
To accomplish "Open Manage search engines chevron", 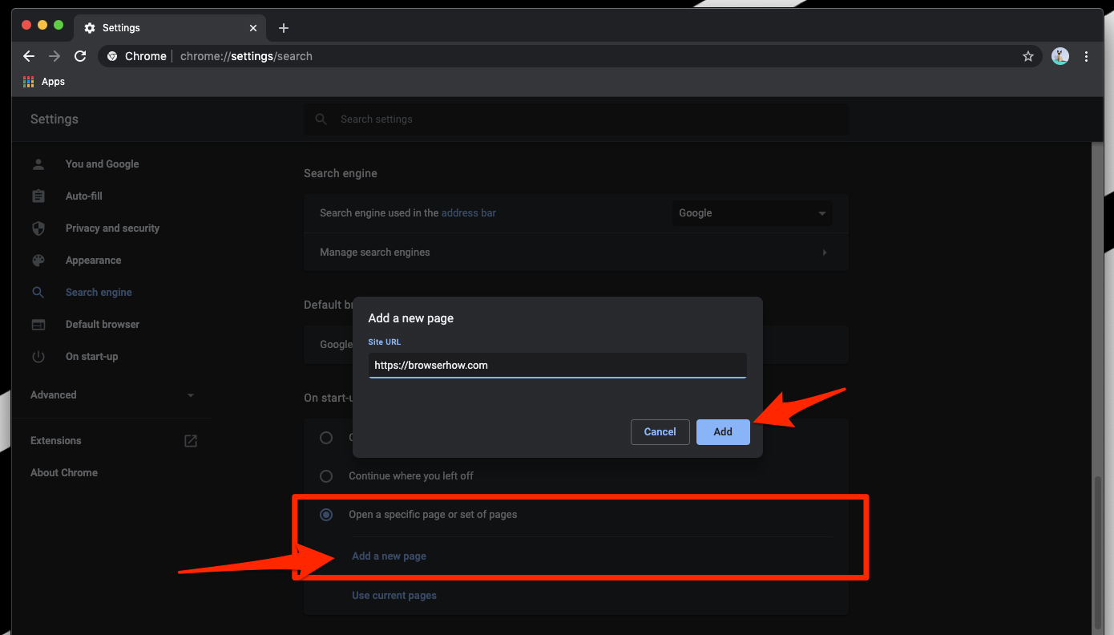I will tap(825, 253).
